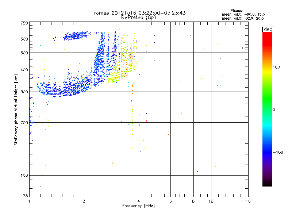
Task: Click the 4 tick on frequency axis
Action: click(139, 201)
